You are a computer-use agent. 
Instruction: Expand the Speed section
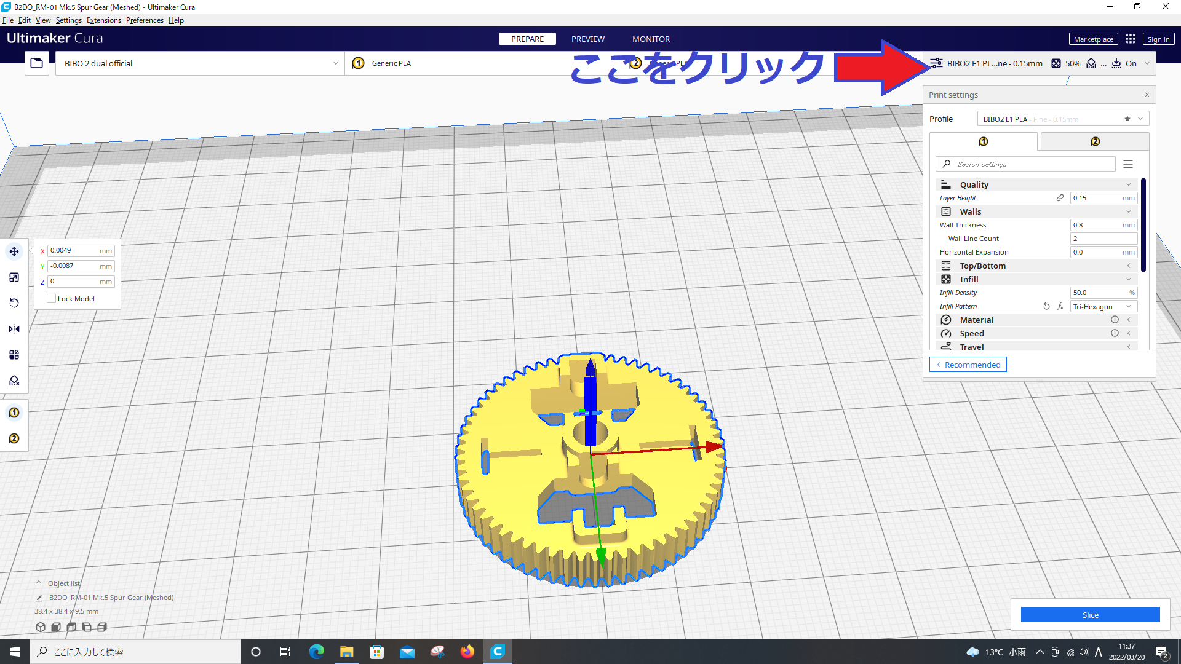(1037, 333)
